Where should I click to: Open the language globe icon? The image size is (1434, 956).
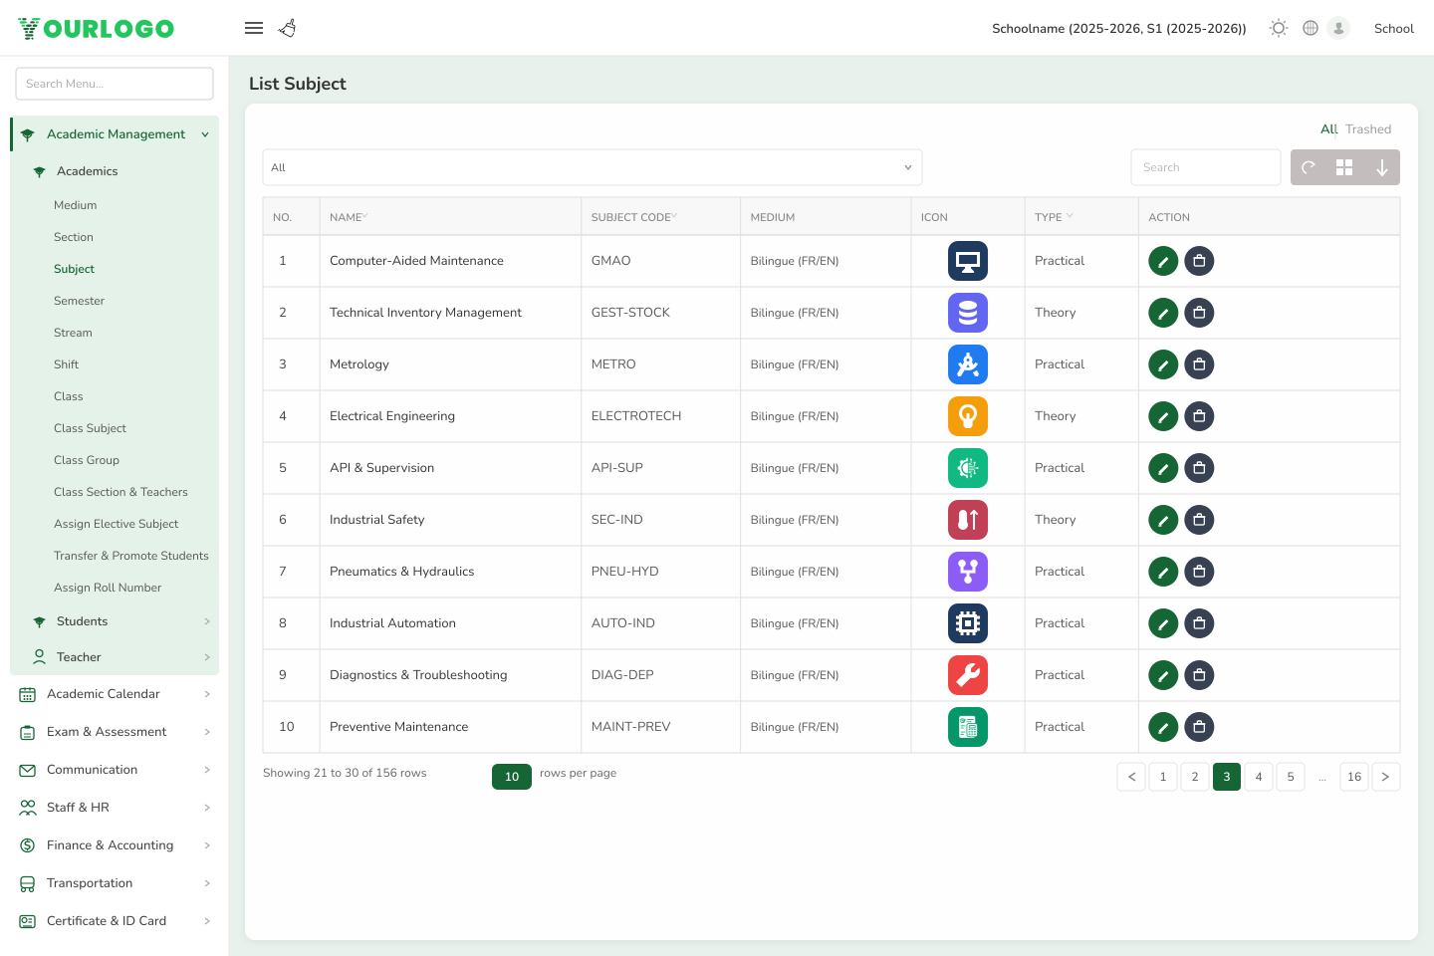pyautogui.click(x=1311, y=28)
